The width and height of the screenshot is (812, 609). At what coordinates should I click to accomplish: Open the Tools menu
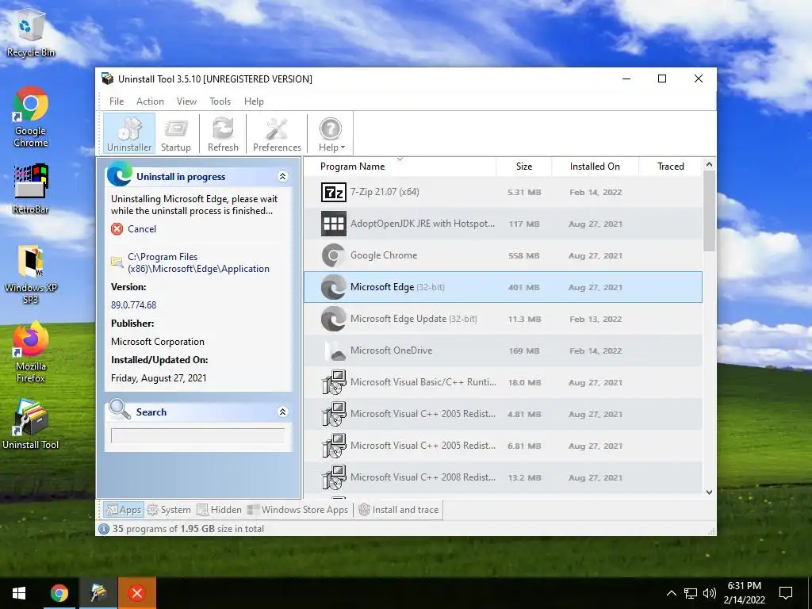coord(220,101)
